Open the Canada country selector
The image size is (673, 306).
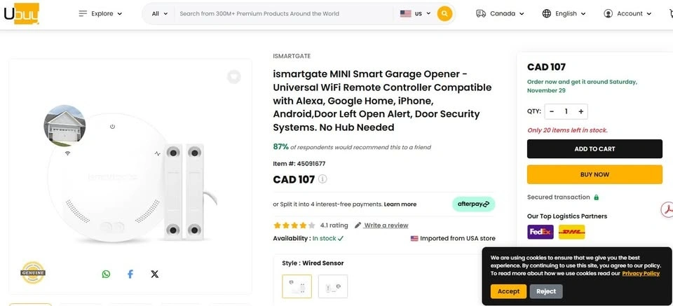500,13
